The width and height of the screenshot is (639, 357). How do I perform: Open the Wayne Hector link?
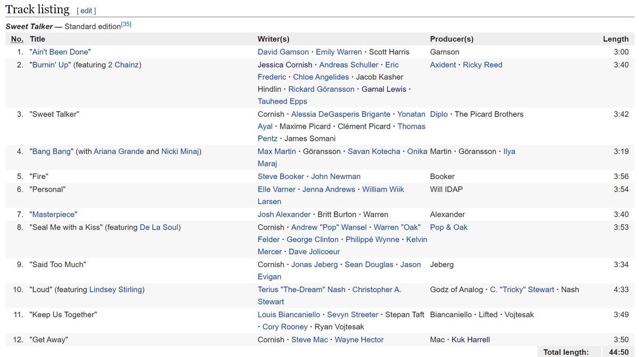[359, 339]
